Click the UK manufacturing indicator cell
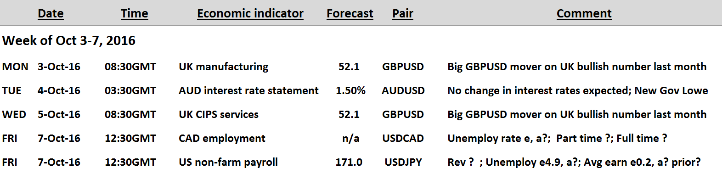The width and height of the screenshot is (722, 174). click(x=224, y=67)
